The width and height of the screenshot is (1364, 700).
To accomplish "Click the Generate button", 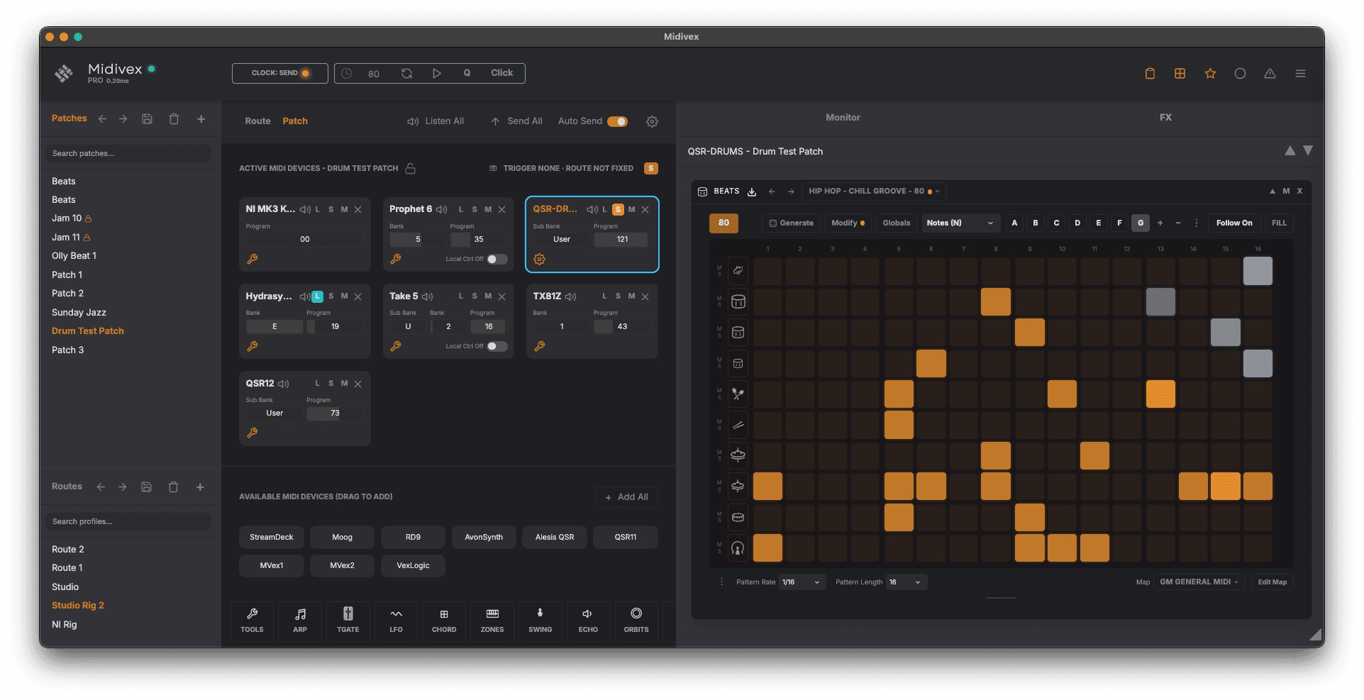I will [791, 223].
